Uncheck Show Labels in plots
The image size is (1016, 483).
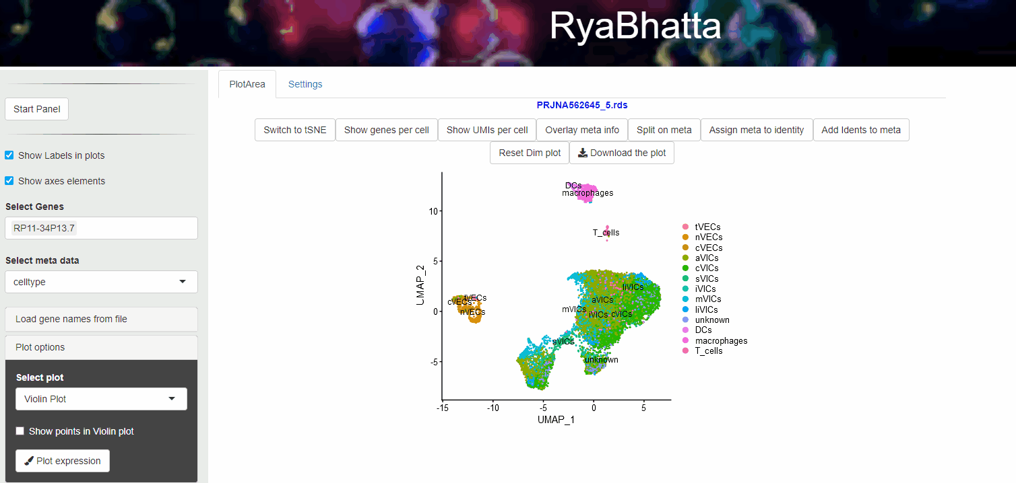coord(9,155)
